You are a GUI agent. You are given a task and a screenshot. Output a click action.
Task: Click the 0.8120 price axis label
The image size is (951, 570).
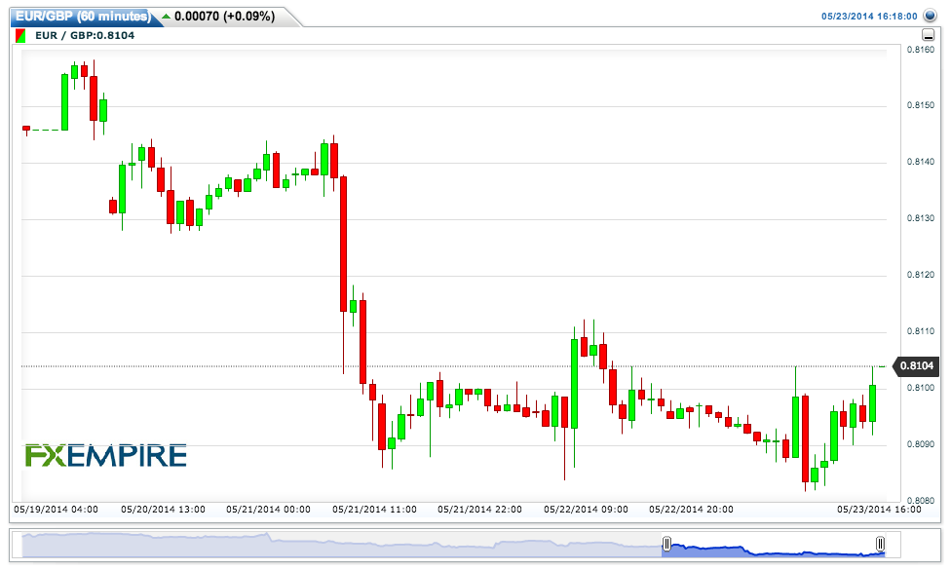[x=920, y=276]
